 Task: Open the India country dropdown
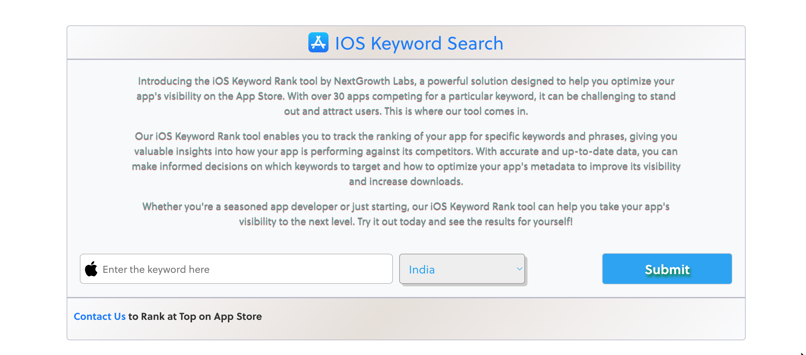pos(462,269)
